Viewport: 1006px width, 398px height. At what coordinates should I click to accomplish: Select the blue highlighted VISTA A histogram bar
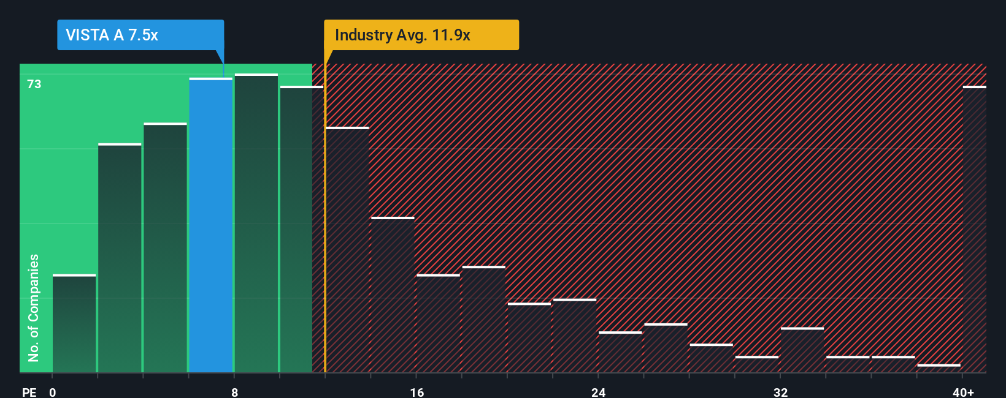click(x=211, y=225)
